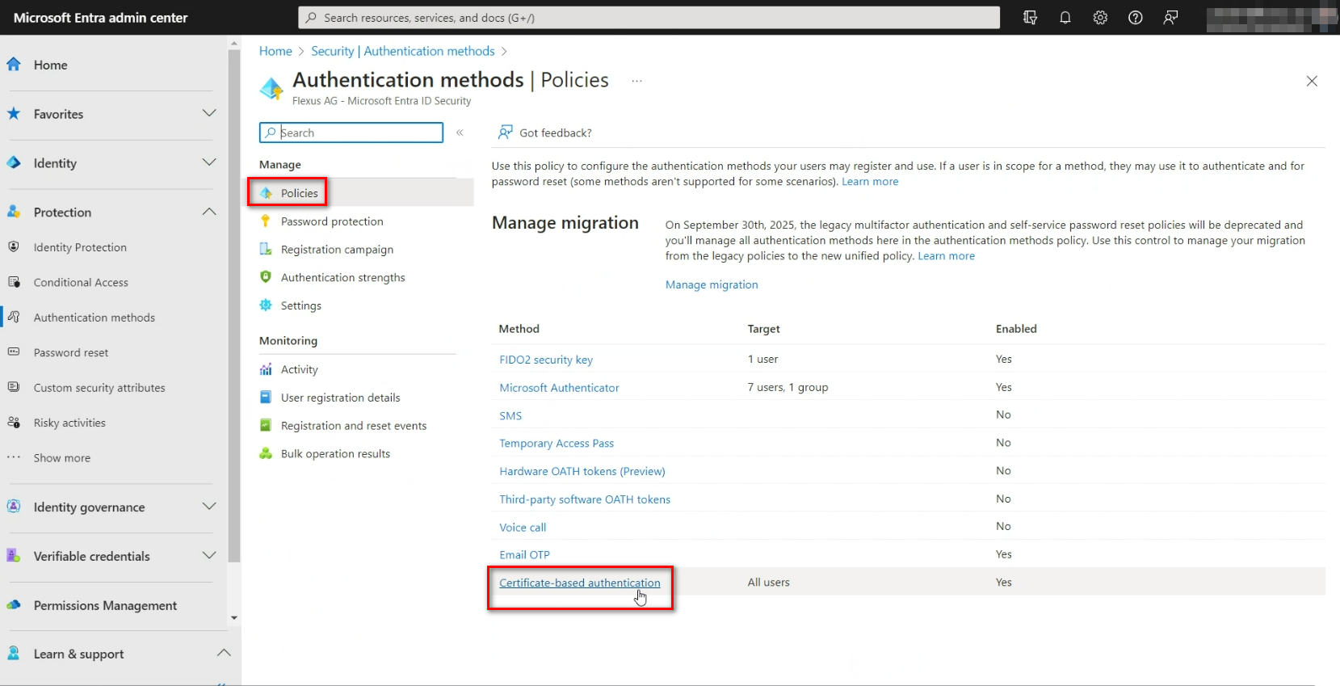This screenshot has width=1340, height=686.
Task: Open Third-party software OATH tokens link
Action: pos(585,499)
